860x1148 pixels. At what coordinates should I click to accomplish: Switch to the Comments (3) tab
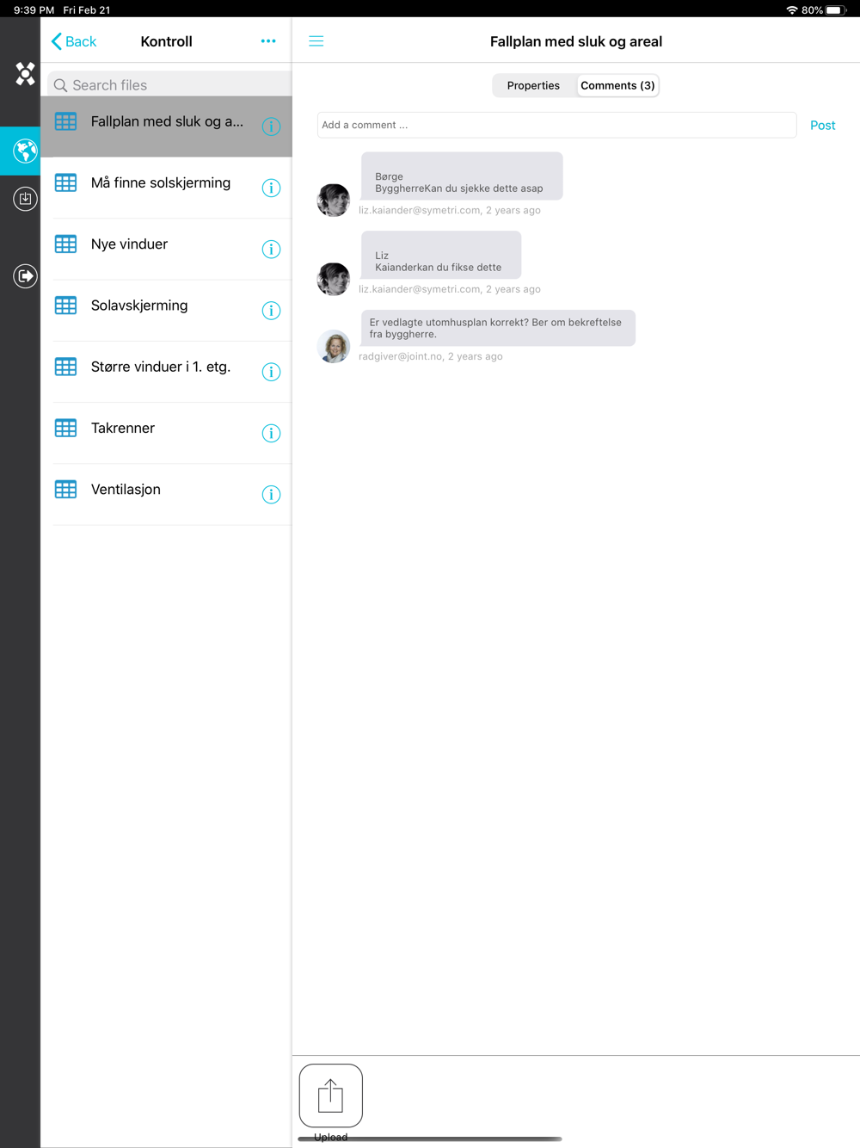click(x=617, y=85)
